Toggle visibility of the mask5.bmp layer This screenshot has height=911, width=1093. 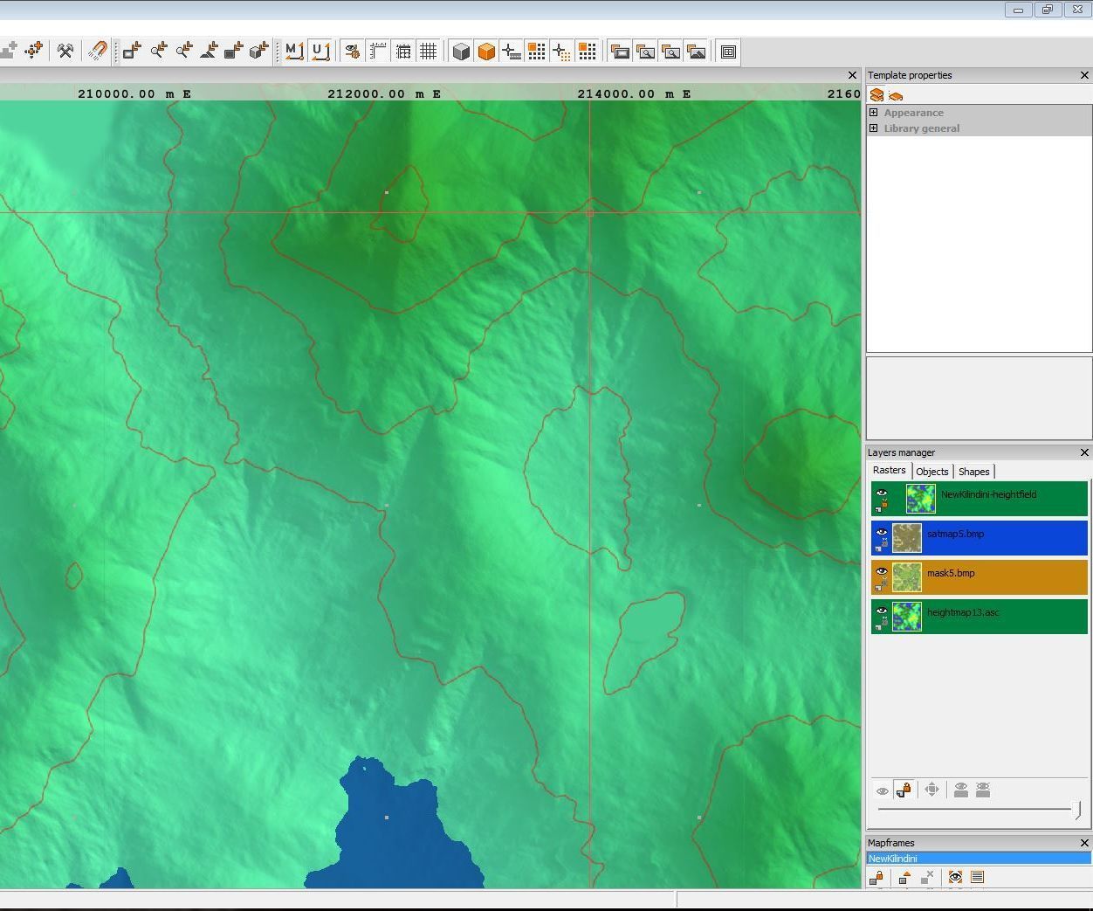click(881, 570)
